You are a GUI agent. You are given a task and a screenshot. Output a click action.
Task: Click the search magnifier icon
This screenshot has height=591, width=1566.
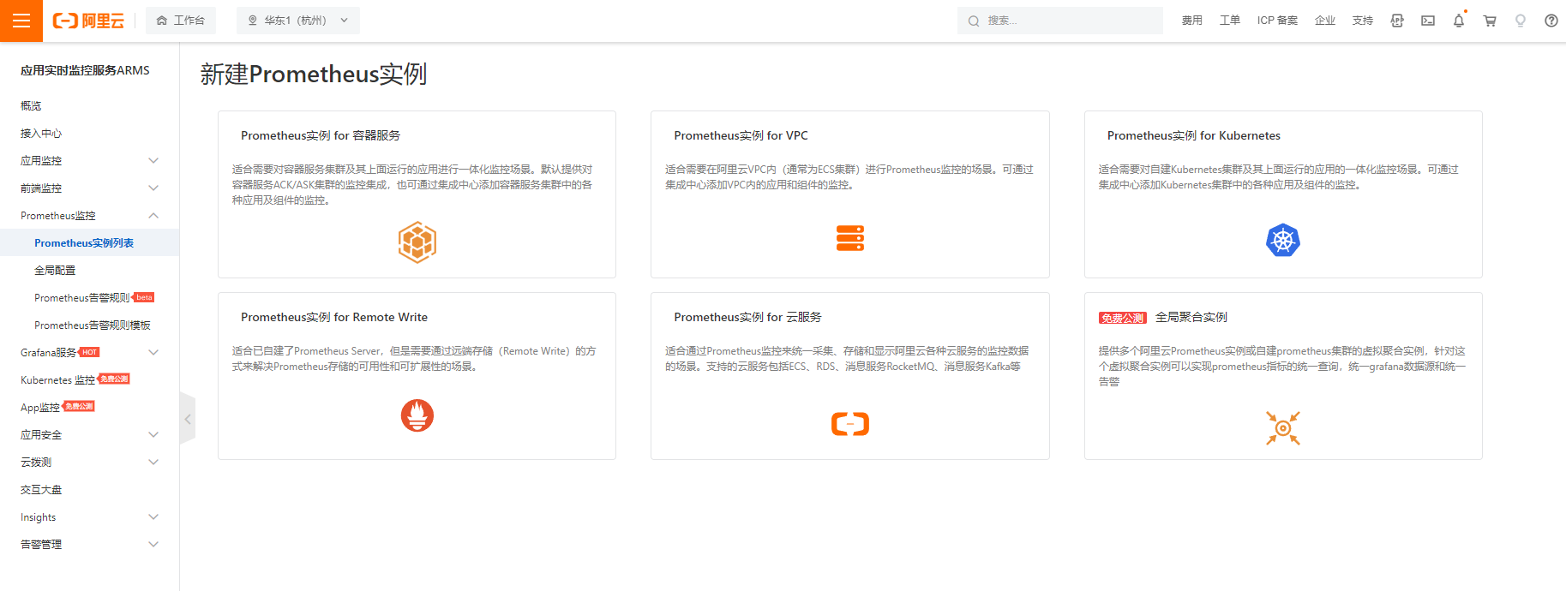pos(974,21)
